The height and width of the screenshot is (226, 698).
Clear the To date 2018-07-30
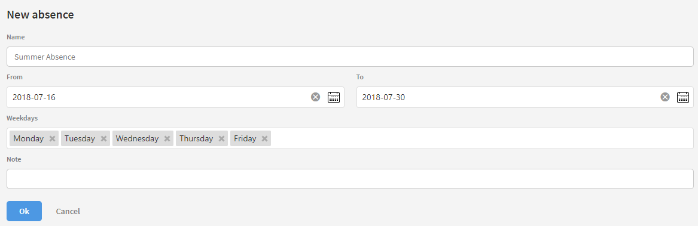[665, 97]
